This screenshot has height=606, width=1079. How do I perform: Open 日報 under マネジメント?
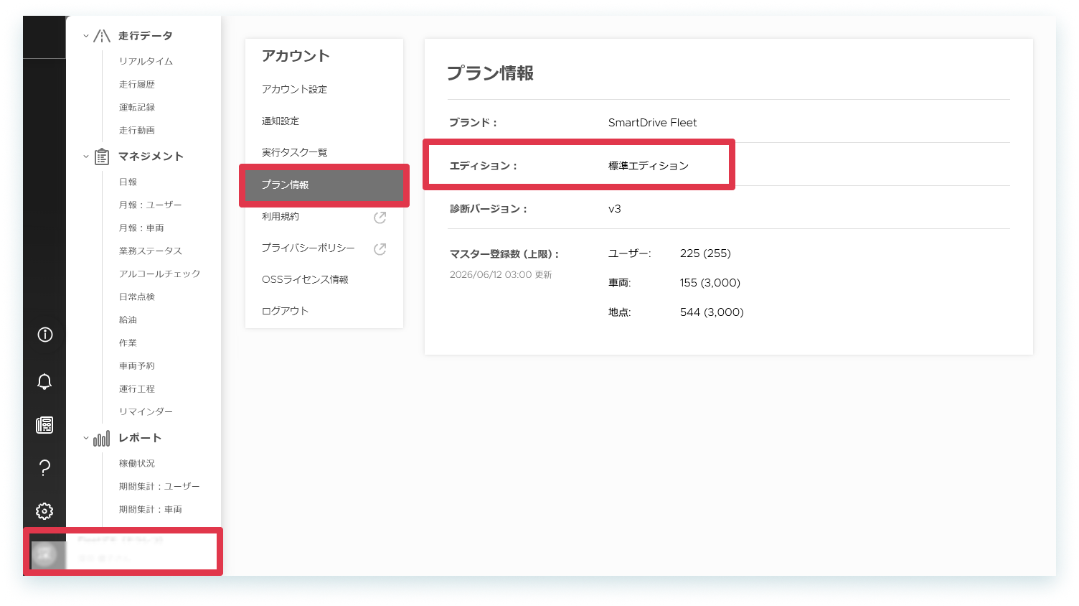pos(128,182)
